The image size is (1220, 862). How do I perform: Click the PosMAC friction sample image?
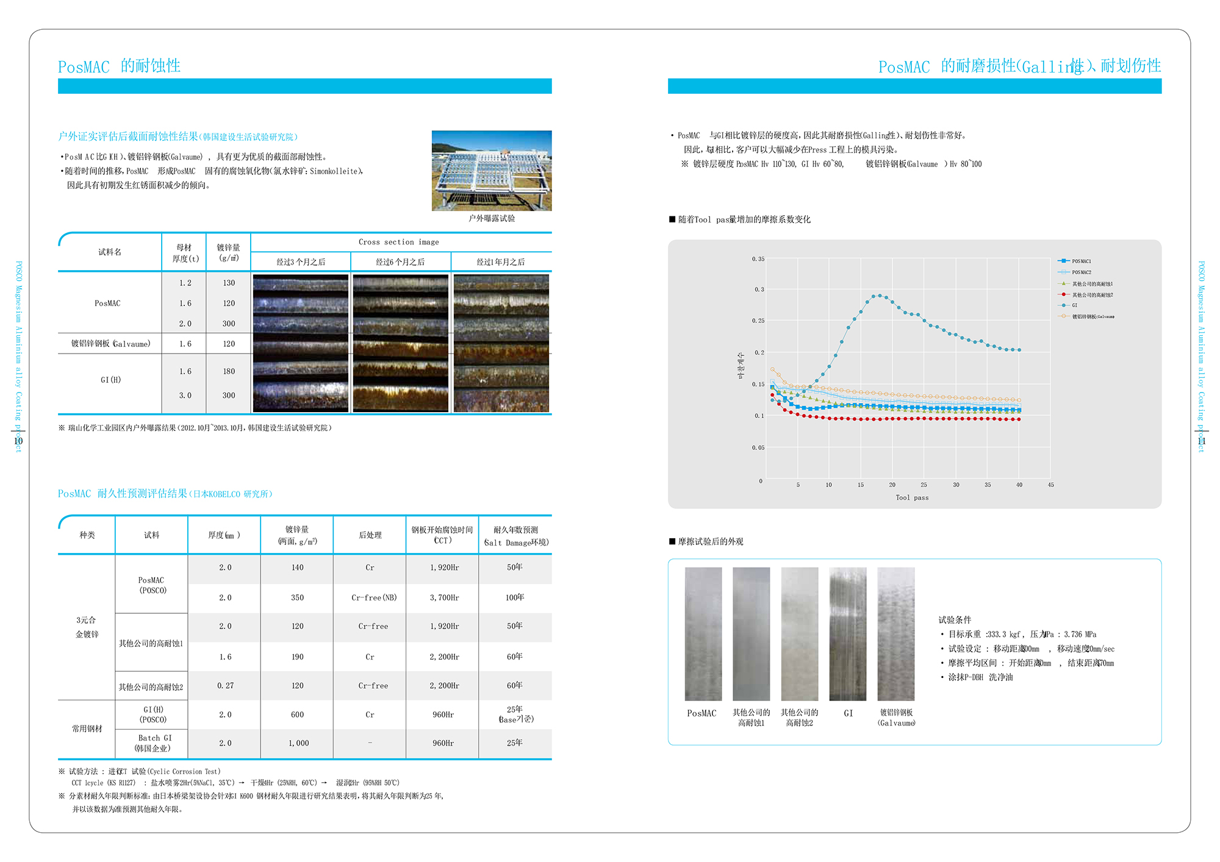[703, 634]
